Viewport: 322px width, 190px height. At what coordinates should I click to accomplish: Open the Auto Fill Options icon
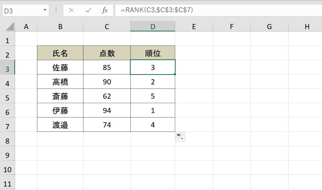[180, 137]
